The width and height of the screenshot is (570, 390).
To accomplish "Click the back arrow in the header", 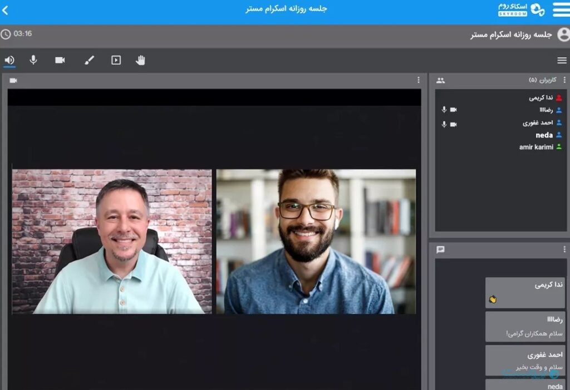I will coord(6,10).
